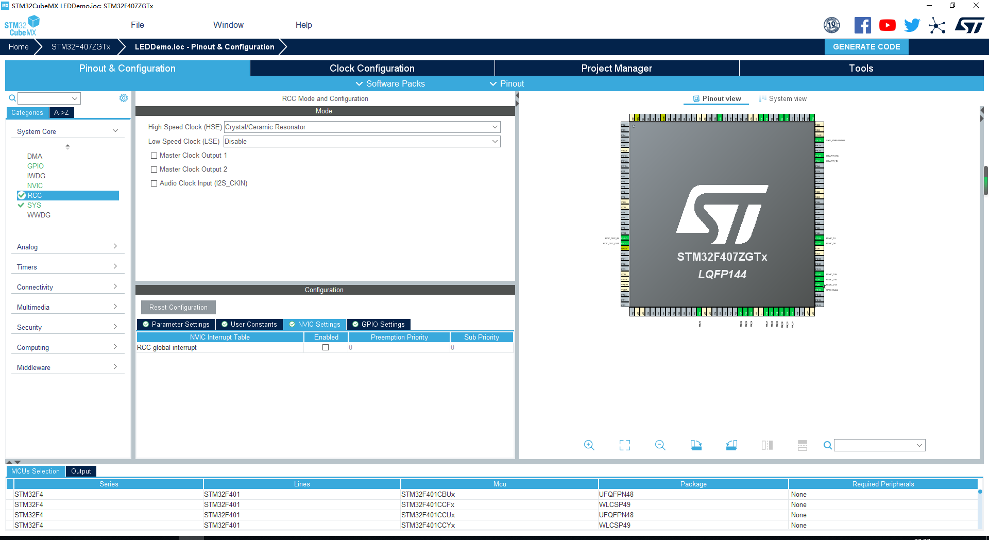Screen dimensions: 989x540
Task: Go to Home in the breadcrumb
Action: point(19,47)
